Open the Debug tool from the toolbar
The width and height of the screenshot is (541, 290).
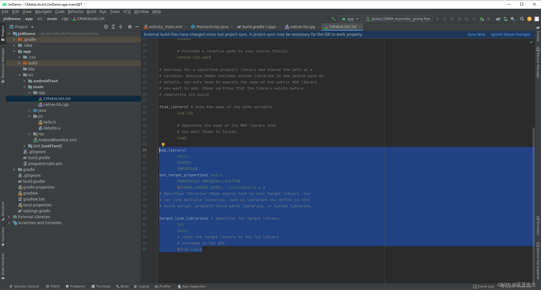pos(460,19)
